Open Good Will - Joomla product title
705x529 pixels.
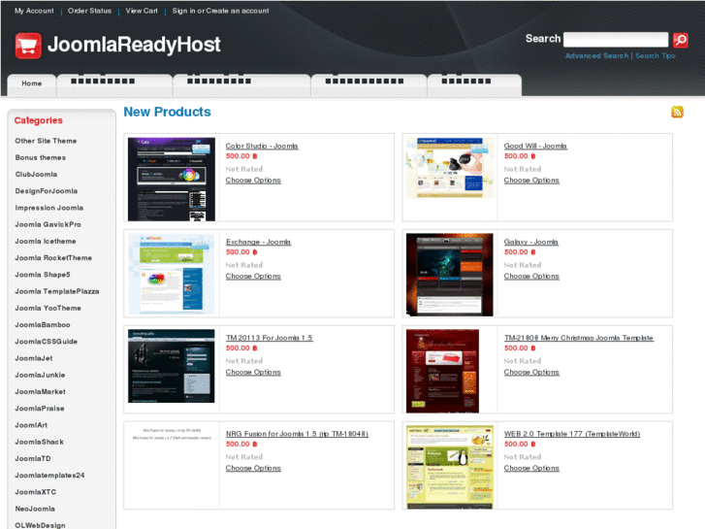[535, 146]
